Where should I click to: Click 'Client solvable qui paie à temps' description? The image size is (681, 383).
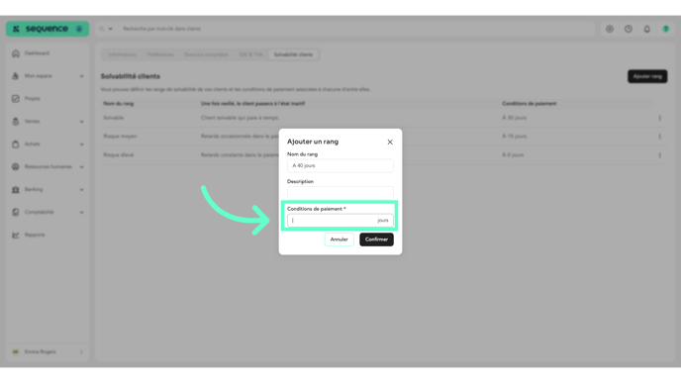tap(240, 118)
